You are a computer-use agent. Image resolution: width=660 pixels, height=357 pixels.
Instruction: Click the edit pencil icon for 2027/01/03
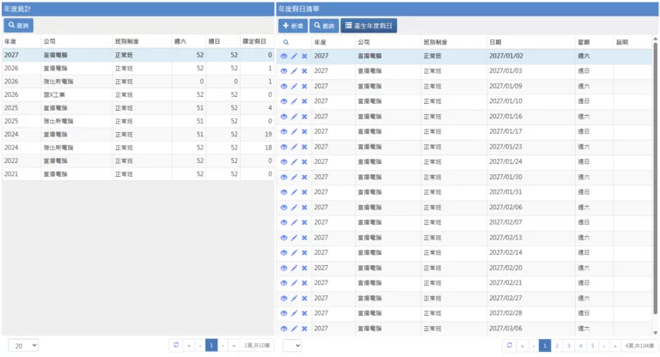(294, 71)
